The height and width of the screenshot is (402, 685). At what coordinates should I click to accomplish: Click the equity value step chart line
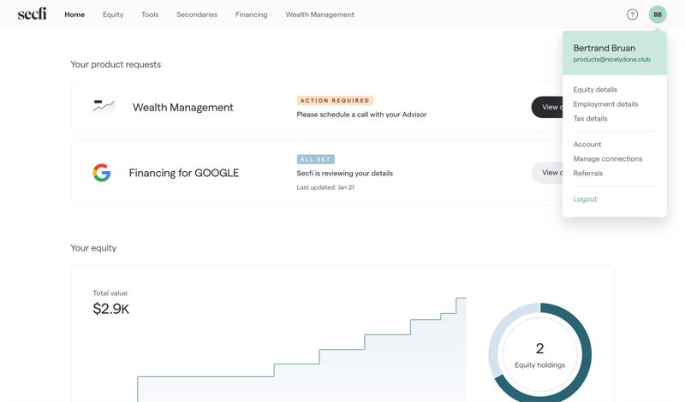(x=301, y=350)
